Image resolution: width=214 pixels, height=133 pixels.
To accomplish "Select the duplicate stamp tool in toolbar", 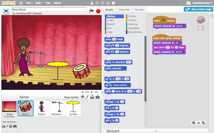I will click(92, 3).
